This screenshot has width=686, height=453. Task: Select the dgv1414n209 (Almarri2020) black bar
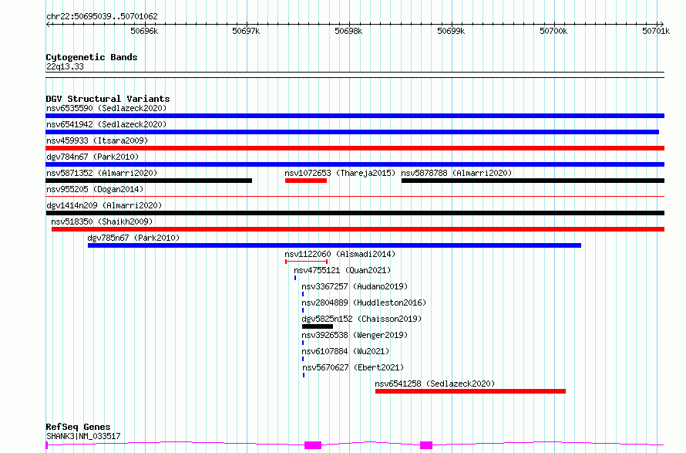(x=355, y=213)
